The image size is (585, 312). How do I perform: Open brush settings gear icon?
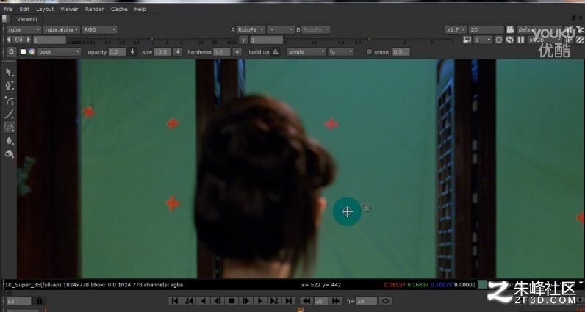pos(11,52)
